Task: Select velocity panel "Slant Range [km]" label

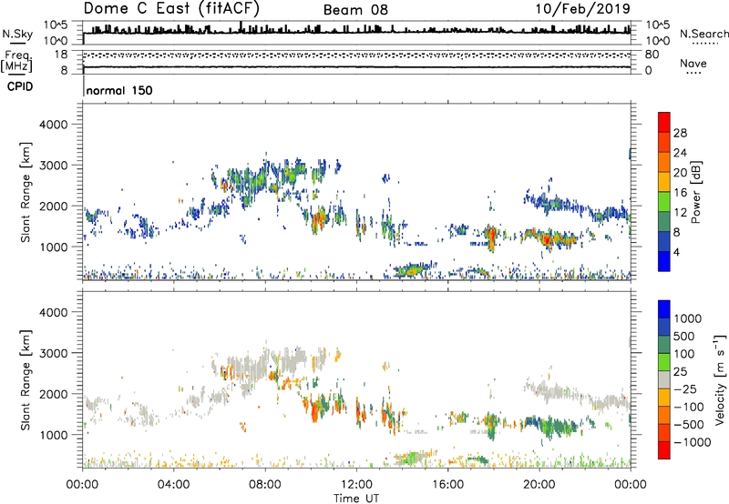Action: tap(26, 379)
